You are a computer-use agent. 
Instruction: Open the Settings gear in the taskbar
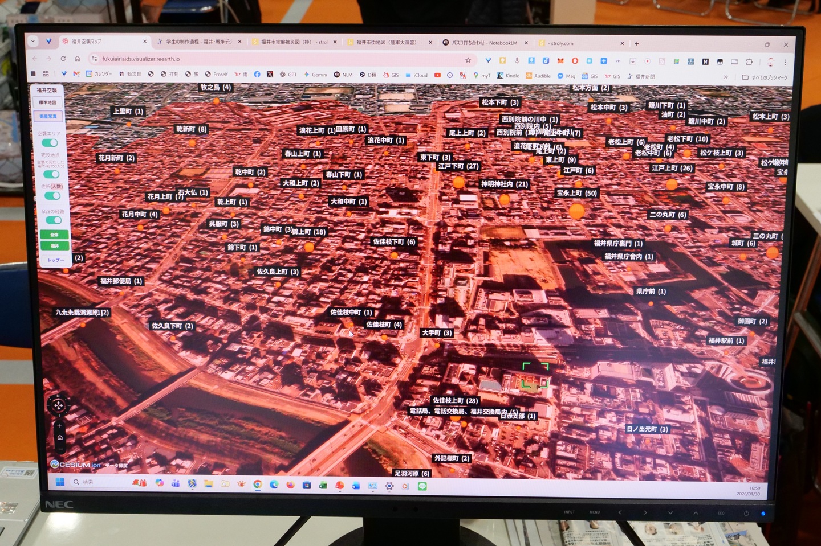[x=389, y=486]
